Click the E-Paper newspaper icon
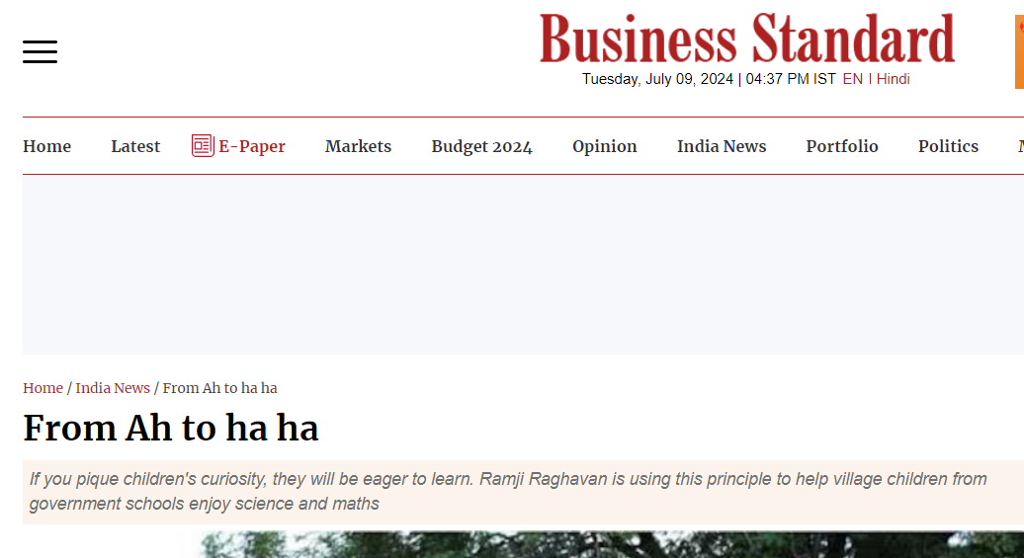 203,145
